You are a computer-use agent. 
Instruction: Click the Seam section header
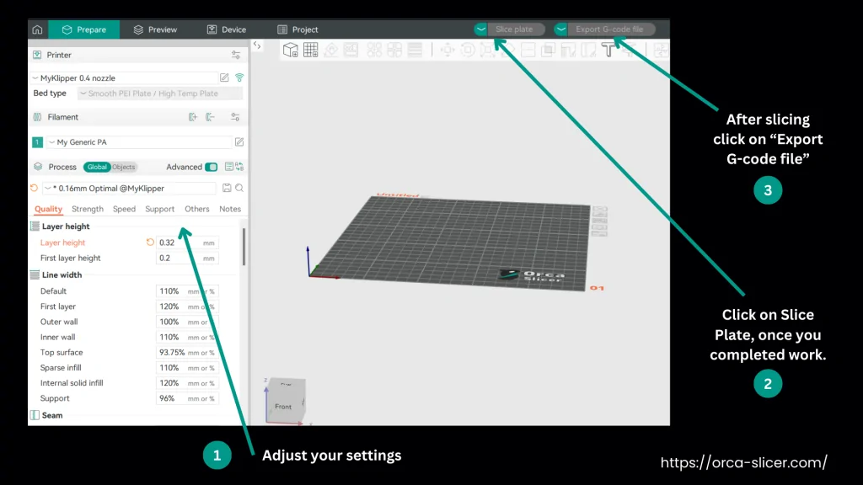[x=51, y=415]
